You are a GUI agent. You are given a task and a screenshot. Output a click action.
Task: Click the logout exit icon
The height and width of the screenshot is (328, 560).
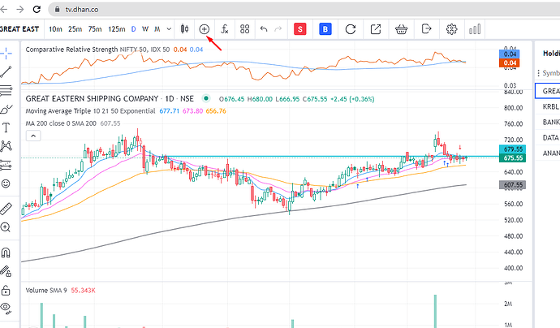(x=426, y=28)
